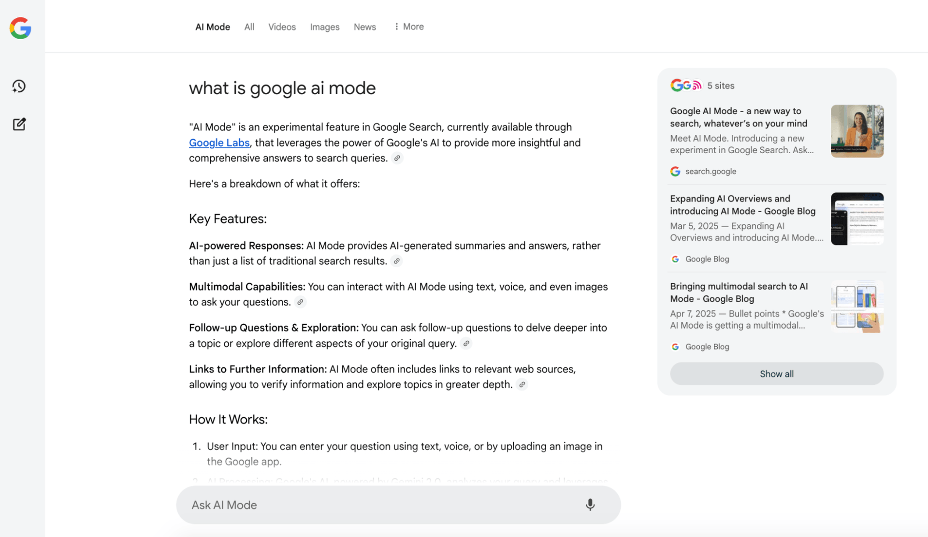Click the Google logo in the sidebar

click(20, 28)
